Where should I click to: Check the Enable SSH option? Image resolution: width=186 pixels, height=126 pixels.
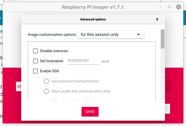tap(35, 71)
